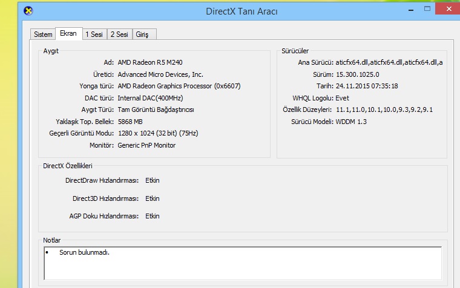This screenshot has height=288, width=460.
Task: Open the 1 Sesi tab
Action: point(94,34)
